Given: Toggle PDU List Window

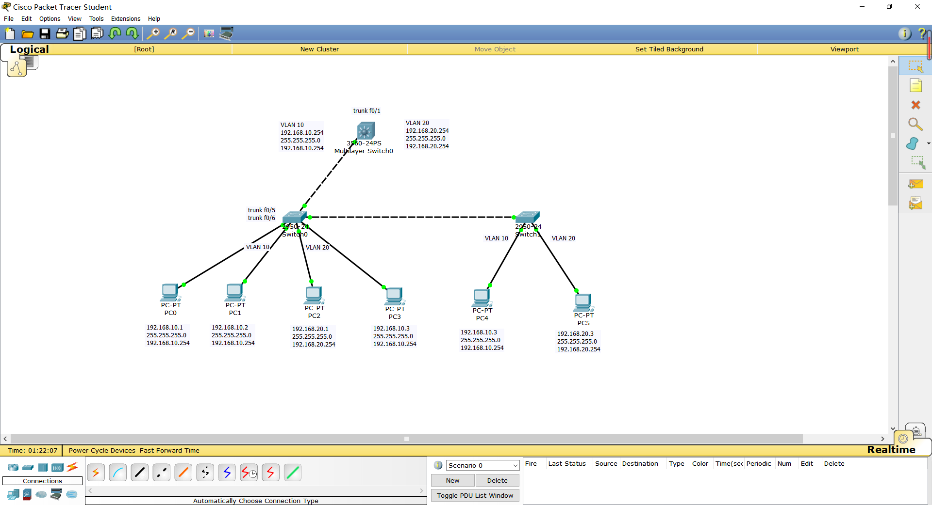Looking at the screenshot, I should (x=475, y=495).
